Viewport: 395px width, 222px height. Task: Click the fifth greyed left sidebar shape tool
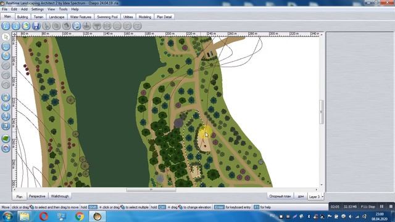point(6,75)
